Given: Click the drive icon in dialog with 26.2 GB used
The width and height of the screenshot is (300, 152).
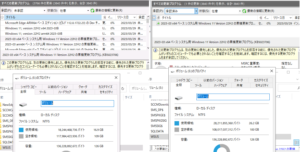Looking at the screenshot, I should click(179, 98).
